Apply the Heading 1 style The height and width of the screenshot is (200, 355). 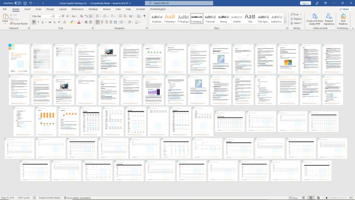point(170,18)
